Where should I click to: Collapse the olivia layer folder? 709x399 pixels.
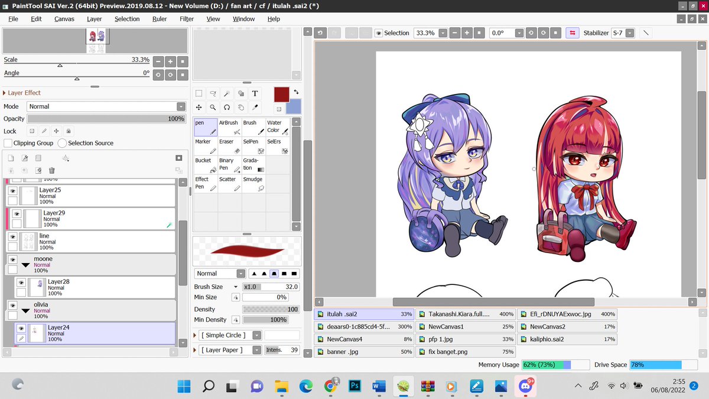(26, 310)
